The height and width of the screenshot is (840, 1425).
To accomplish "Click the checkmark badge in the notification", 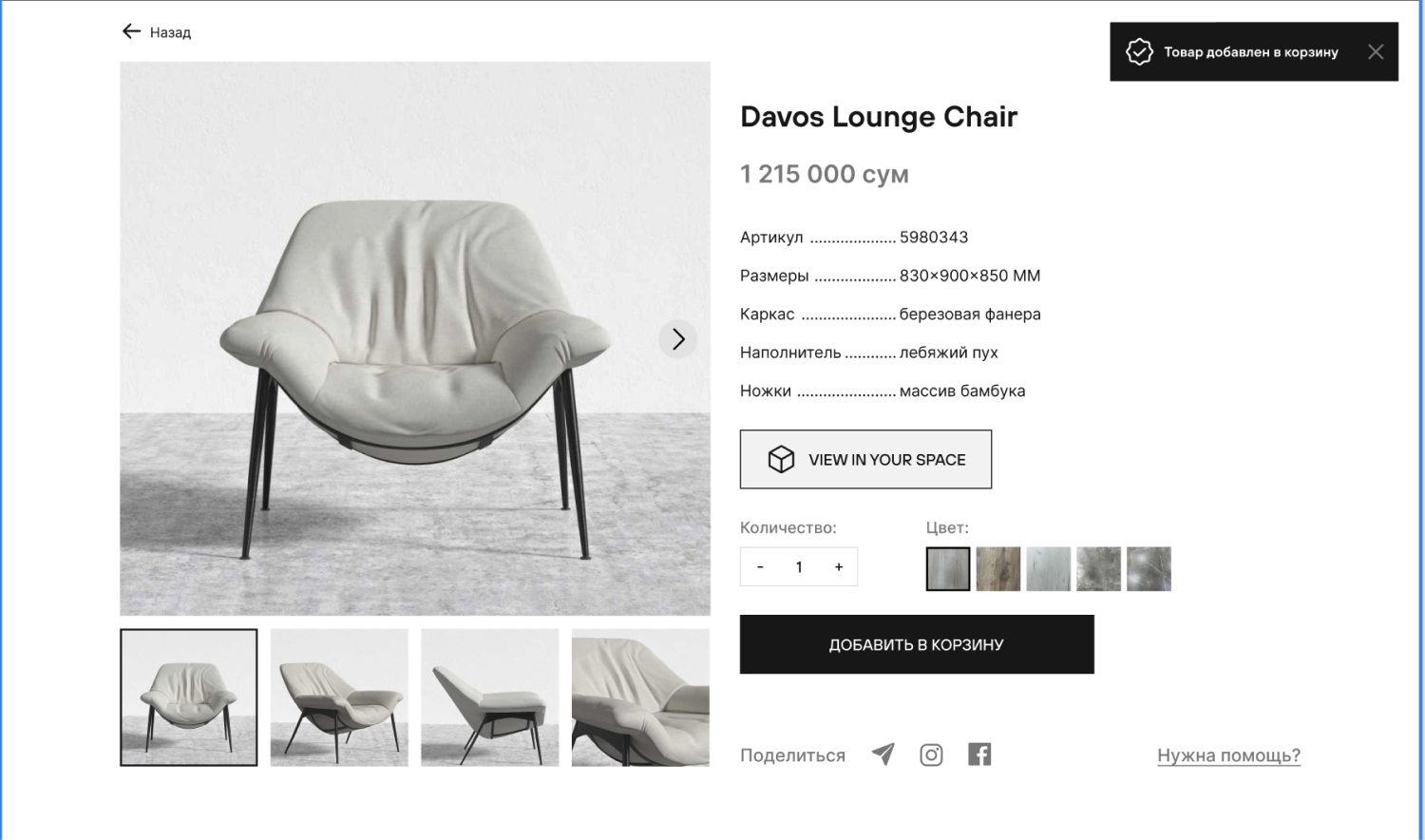I will [1139, 51].
